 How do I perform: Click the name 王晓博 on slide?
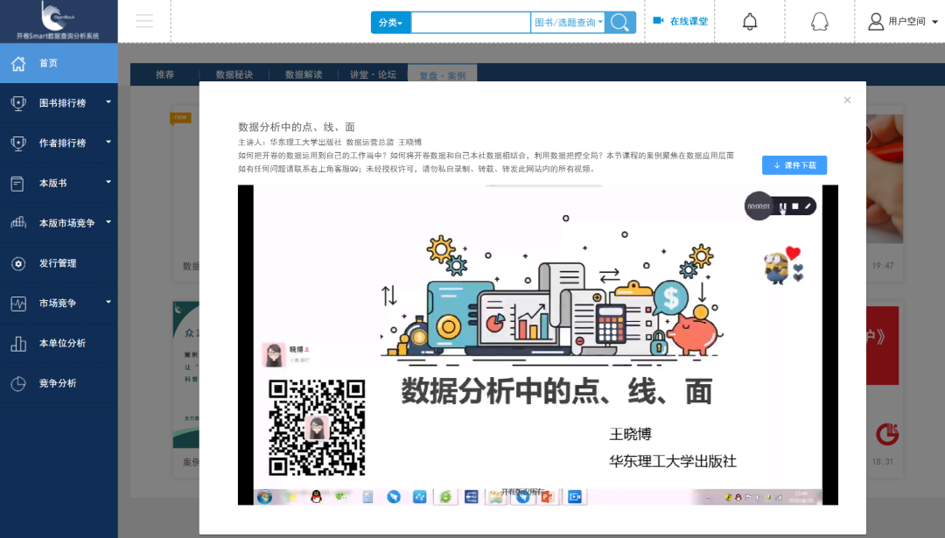(630, 434)
